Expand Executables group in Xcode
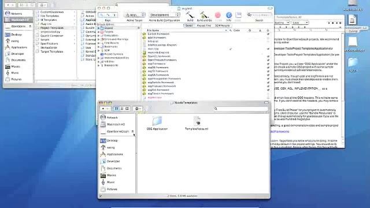 pyautogui.click(x=99, y=35)
